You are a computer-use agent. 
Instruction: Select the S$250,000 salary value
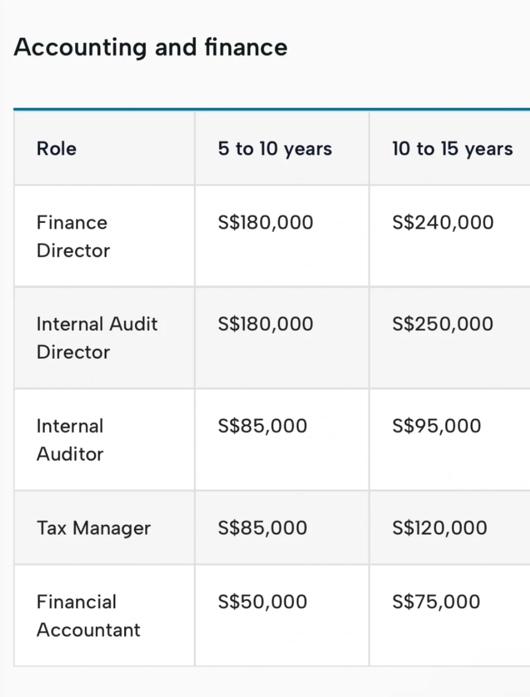point(443,324)
